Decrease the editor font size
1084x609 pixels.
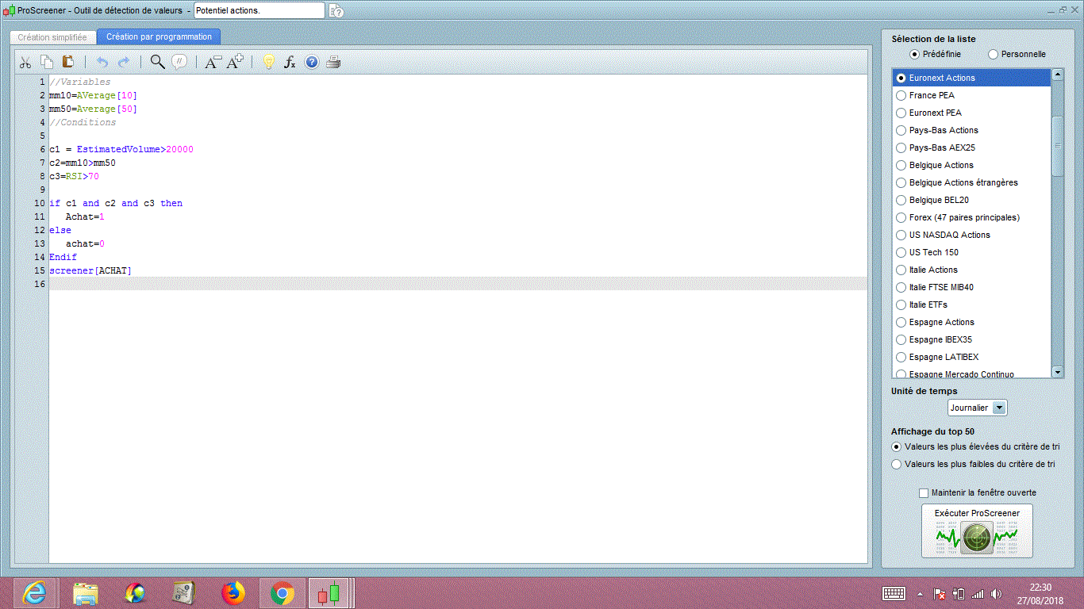click(212, 62)
